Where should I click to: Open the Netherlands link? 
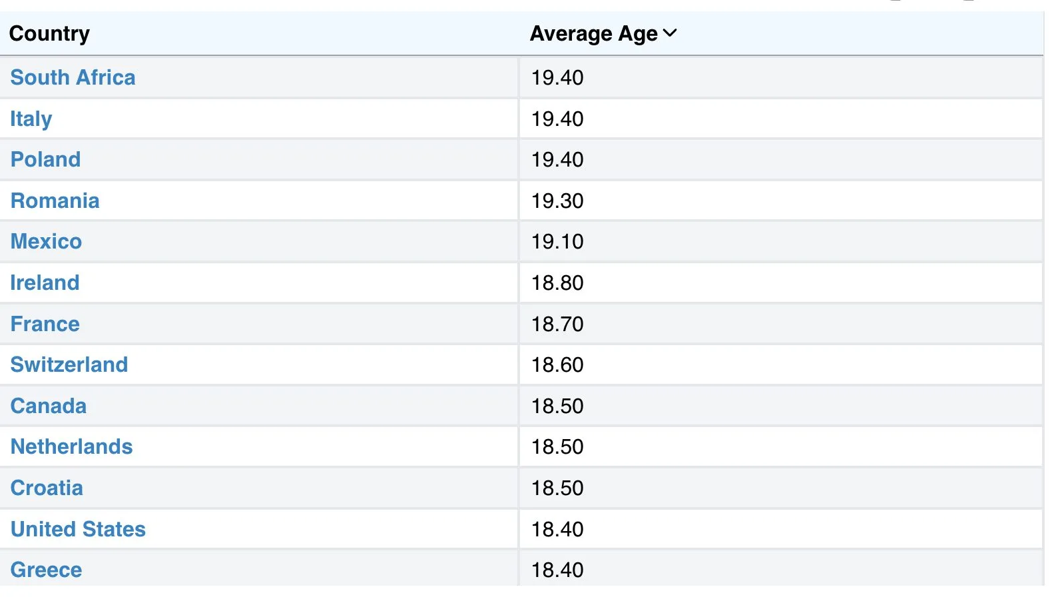click(71, 446)
